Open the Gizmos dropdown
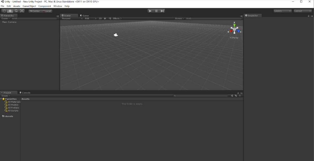314x161 pixels. (x=179, y=19)
